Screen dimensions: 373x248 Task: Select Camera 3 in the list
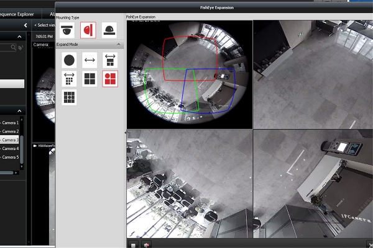tap(9, 139)
